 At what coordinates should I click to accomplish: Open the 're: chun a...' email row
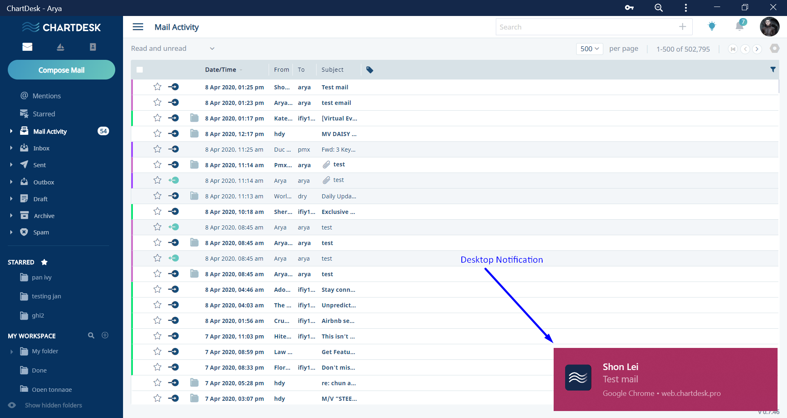[455, 383]
